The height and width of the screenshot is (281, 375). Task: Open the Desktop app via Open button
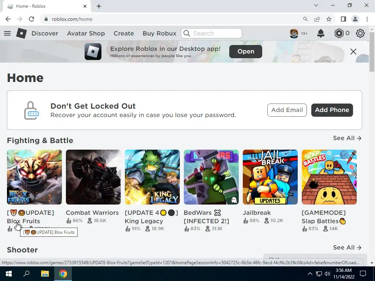[x=246, y=51]
